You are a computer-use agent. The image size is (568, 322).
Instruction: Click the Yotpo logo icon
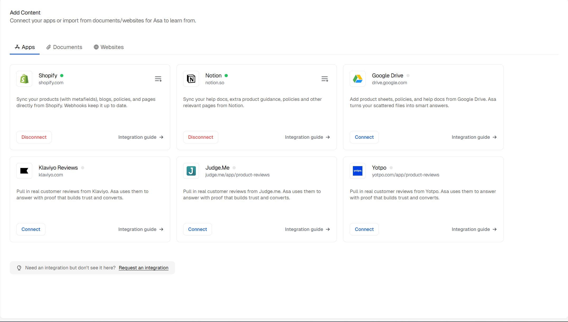click(x=358, y=171)
